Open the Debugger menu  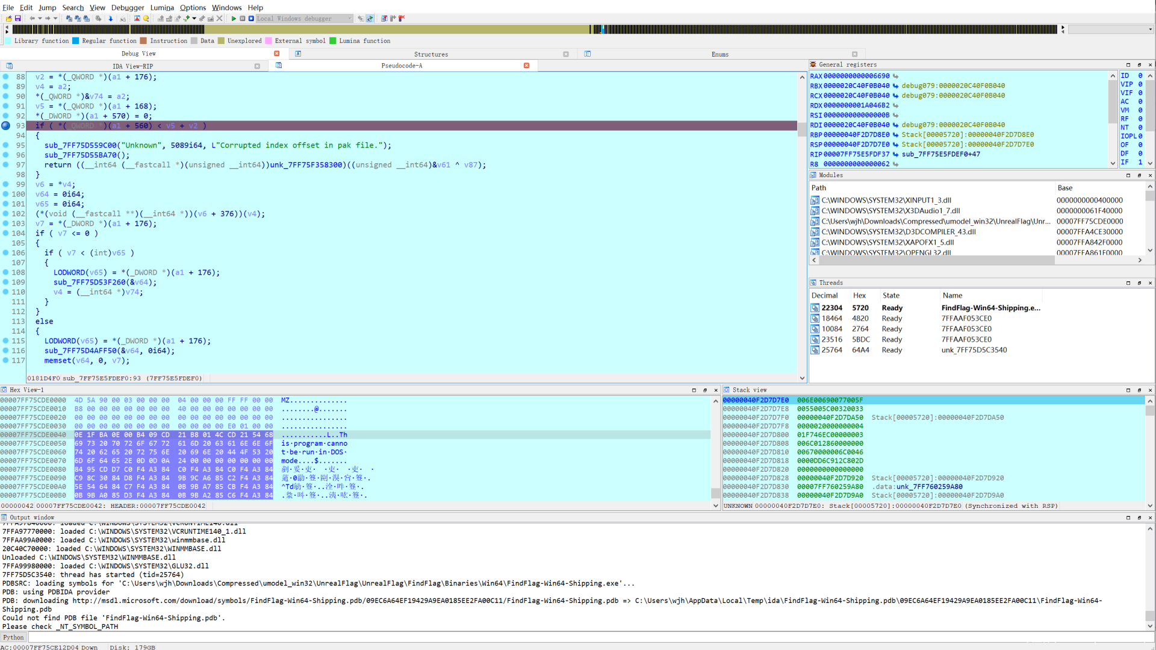click(x=128, y=7)
